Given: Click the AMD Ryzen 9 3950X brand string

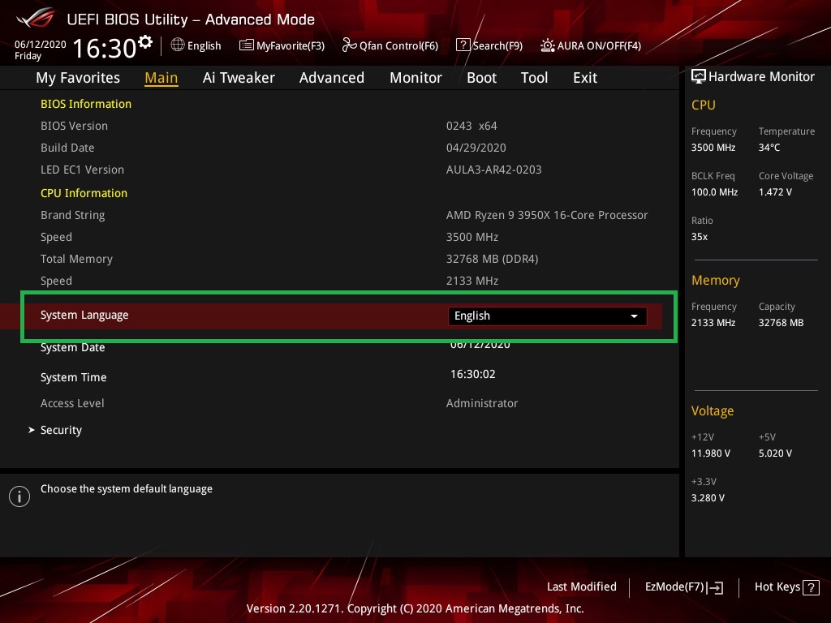Looking at the screenshot, I should pos(547,215).
